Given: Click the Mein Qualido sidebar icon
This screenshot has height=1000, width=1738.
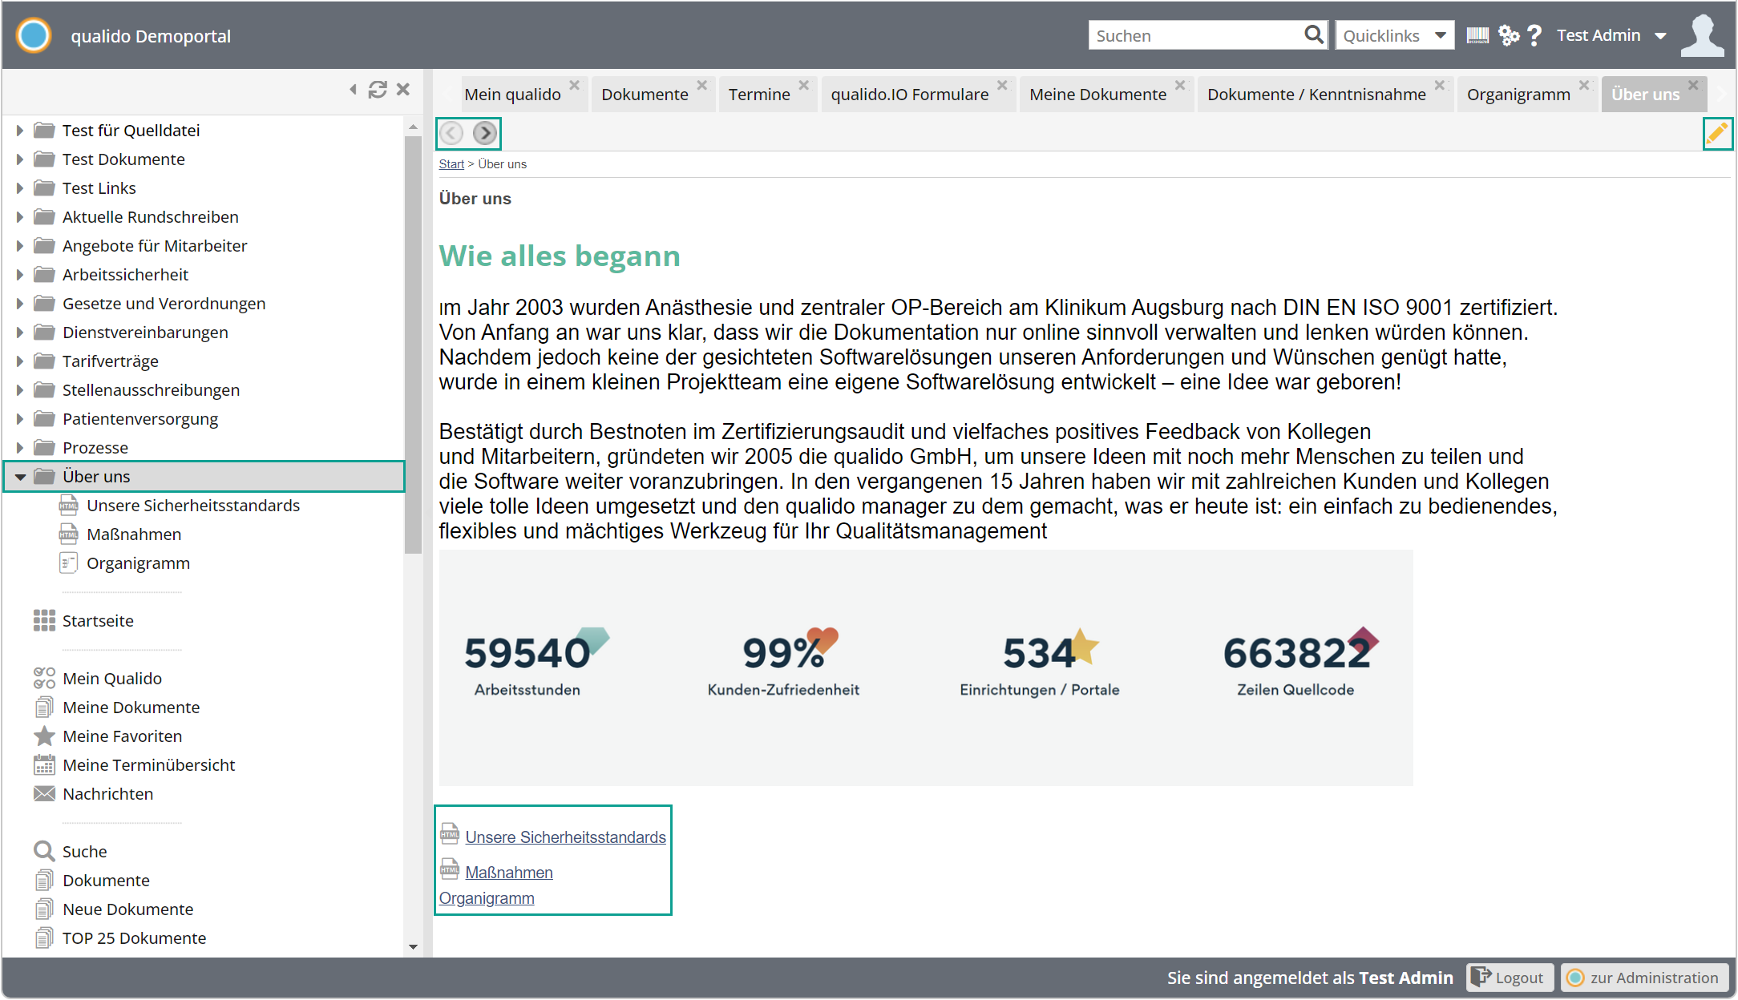Looking at the screenshot, I should point(44,679).
